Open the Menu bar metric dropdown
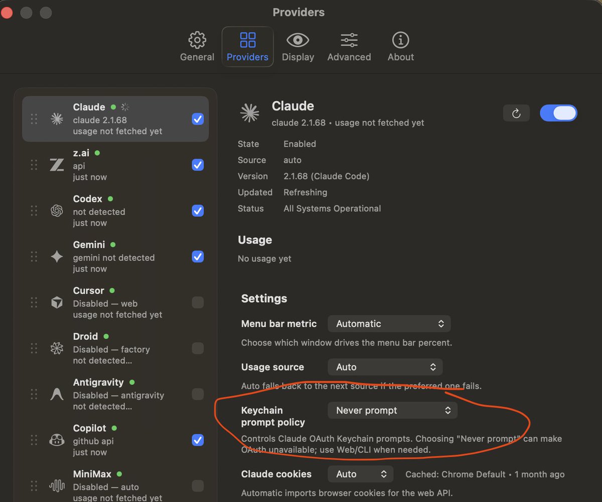Viewport: 602px width, 502px height. coord(389,324)
